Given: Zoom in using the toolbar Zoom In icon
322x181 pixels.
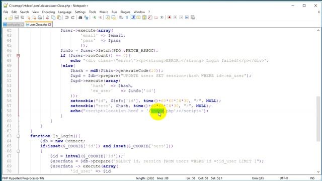Looking at the screenshot, I should point(94,18).
